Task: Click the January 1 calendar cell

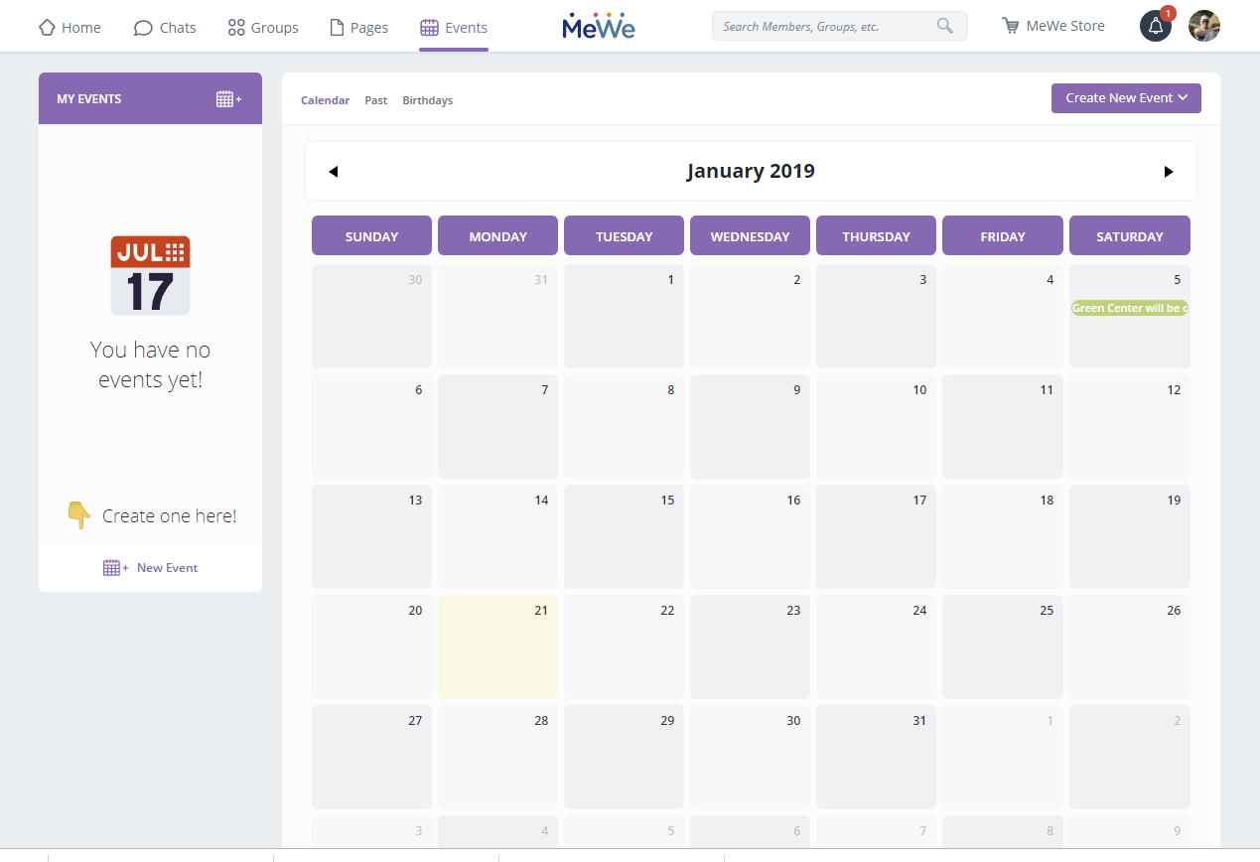Action: pos(624,316)
